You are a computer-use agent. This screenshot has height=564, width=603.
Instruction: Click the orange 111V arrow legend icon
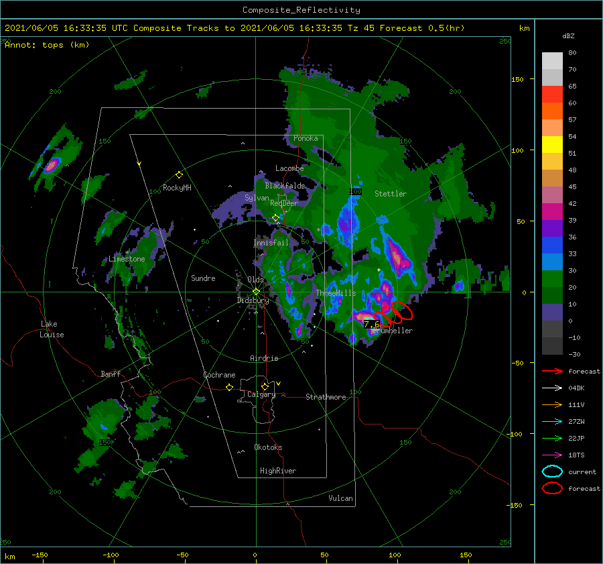click(552, 404)
